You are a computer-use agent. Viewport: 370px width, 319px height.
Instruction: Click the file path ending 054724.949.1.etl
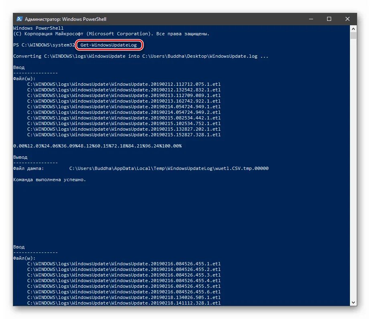(x=124, y=107)
